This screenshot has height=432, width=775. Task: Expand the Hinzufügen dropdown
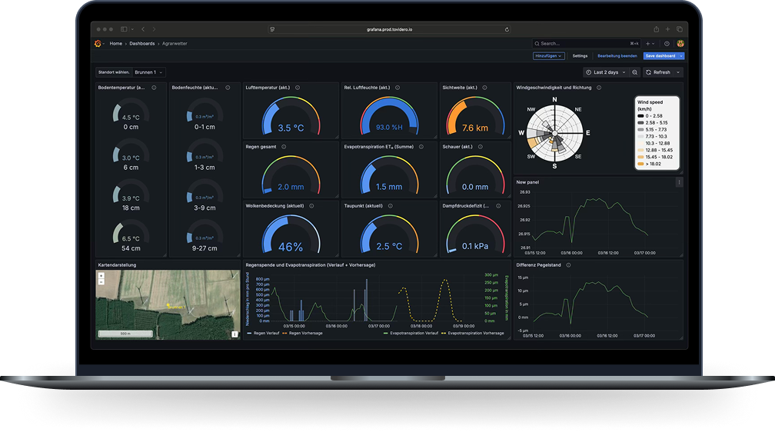click(x=549, y=56)
